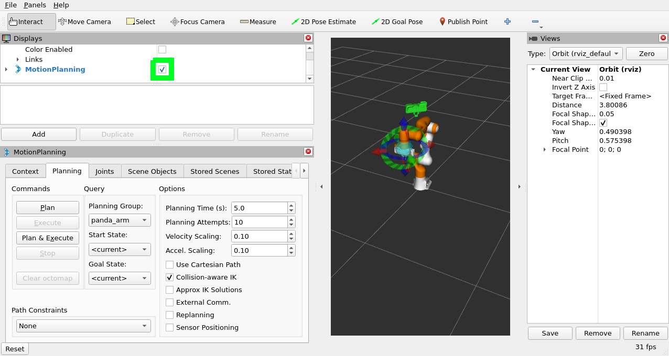Screen dimensions: 669x356
Task: Toggle the MotionPlanning display checkbox
Action: click(163, 69)
